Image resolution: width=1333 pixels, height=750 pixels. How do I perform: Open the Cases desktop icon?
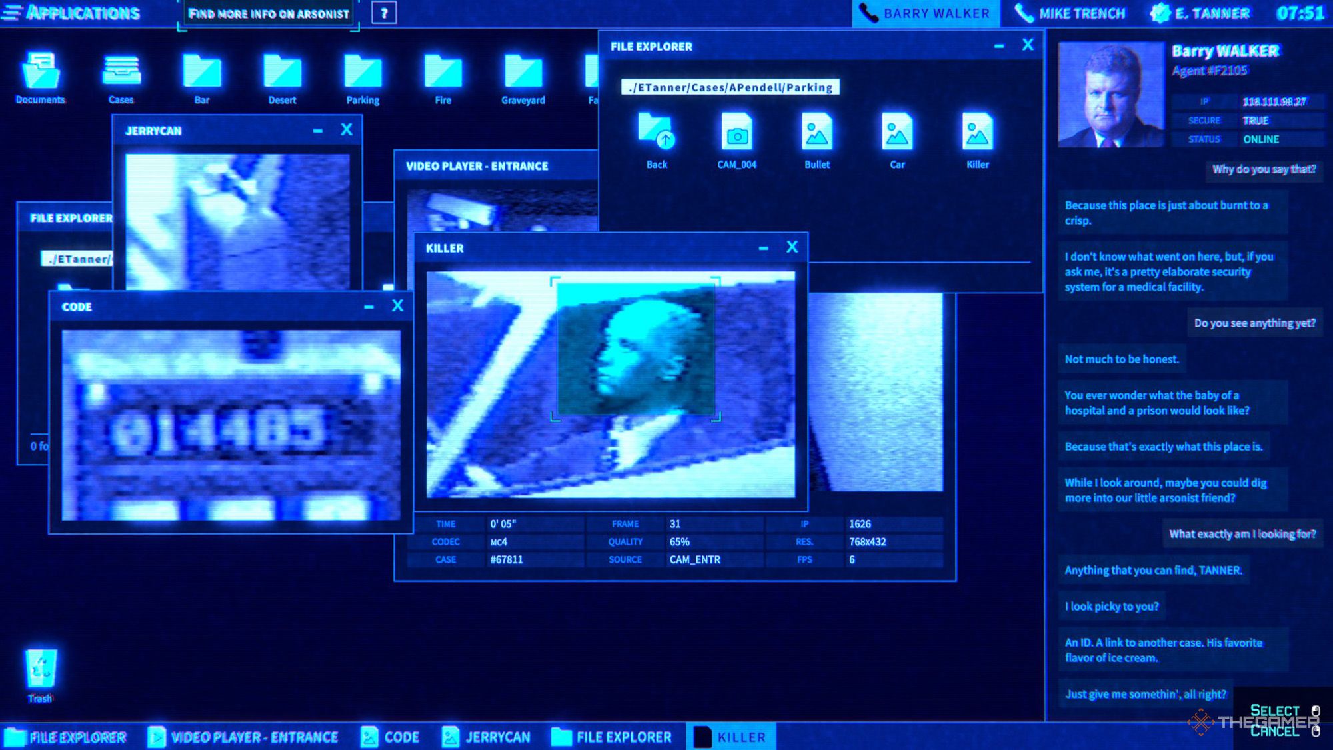(121, 78)
